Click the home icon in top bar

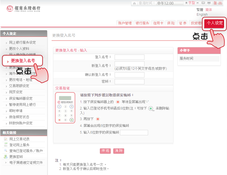(x=134, y=3)
